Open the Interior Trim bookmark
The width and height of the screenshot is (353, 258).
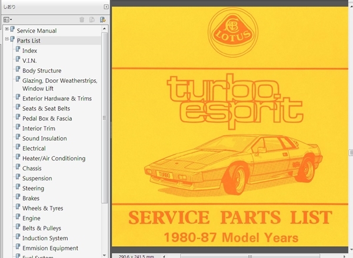(x=39, y=129)
